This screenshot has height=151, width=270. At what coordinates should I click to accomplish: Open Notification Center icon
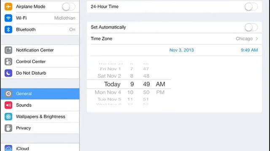(8, 50)
